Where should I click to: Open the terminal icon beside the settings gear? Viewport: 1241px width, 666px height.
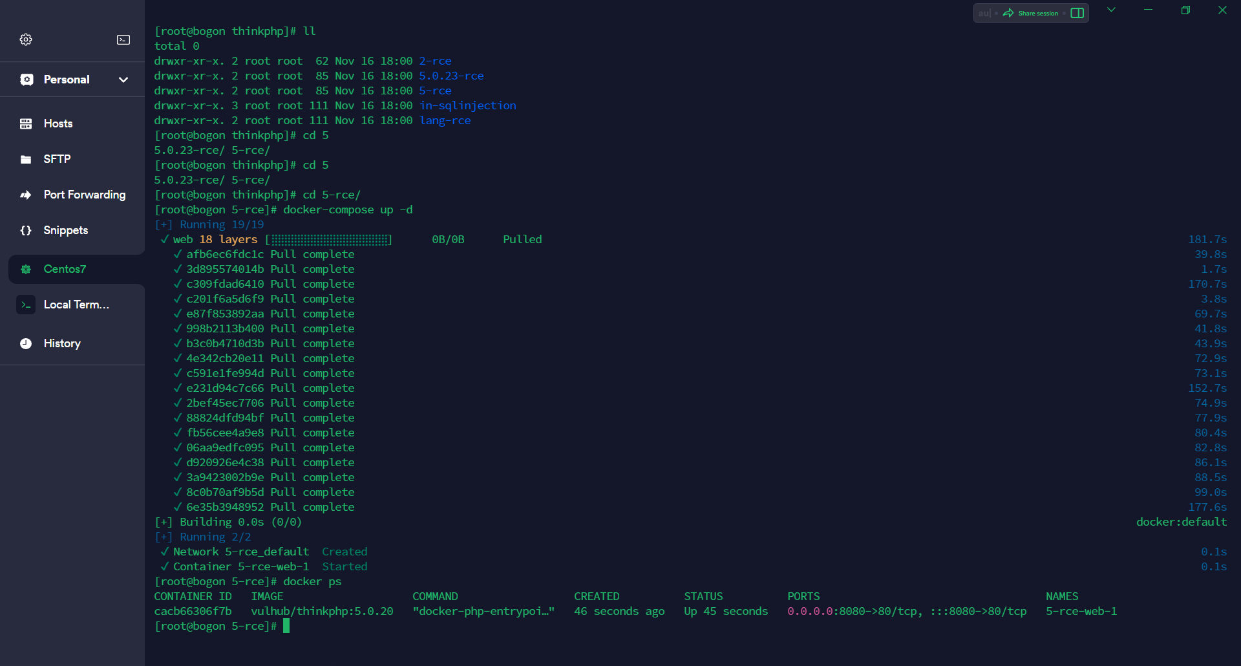point(123,39)
